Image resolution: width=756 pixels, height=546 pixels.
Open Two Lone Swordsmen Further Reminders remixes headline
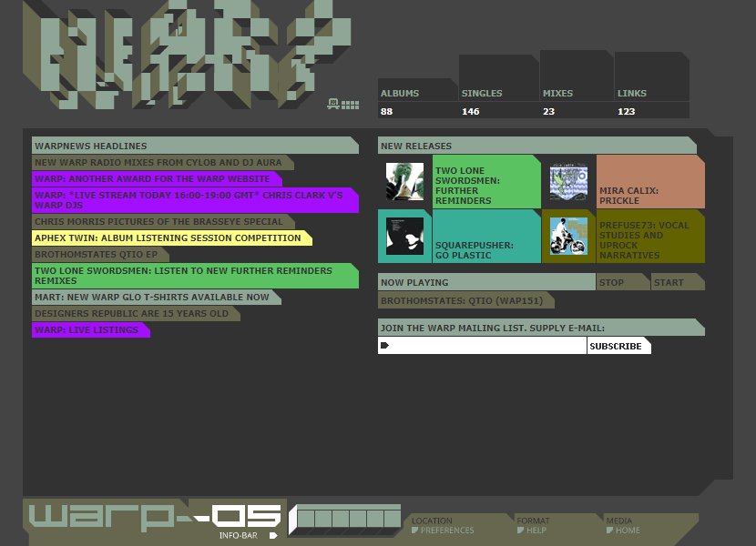(195, 276)
